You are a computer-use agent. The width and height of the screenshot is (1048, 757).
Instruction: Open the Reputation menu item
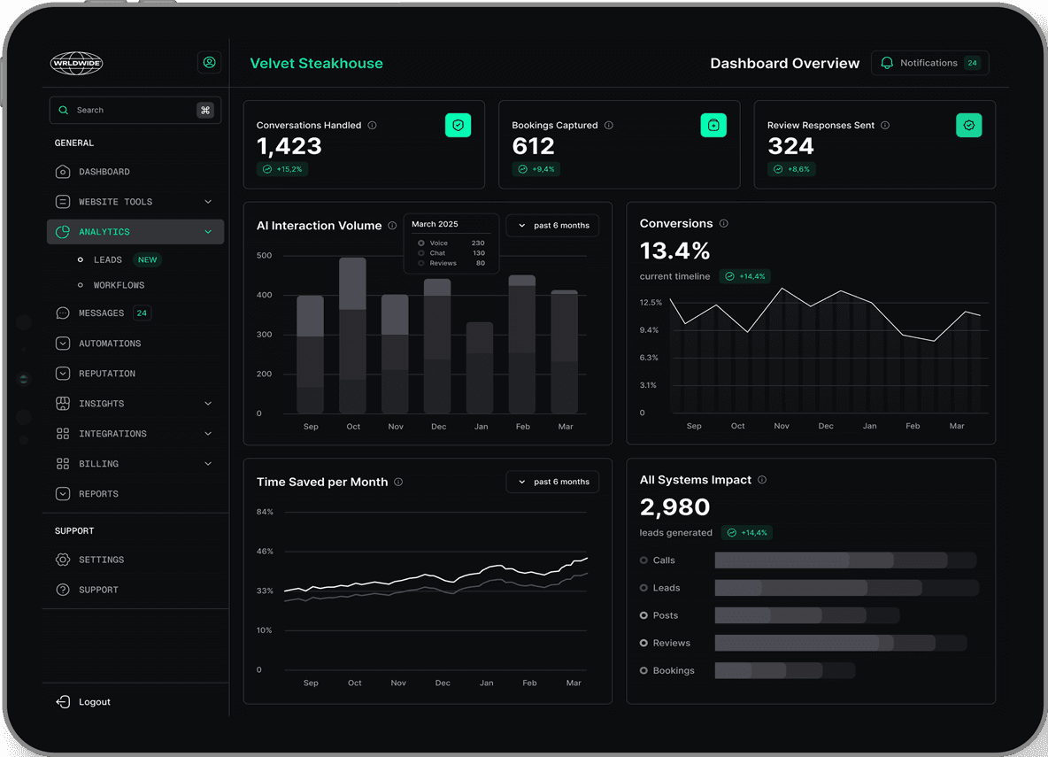(x=135, y=373)
